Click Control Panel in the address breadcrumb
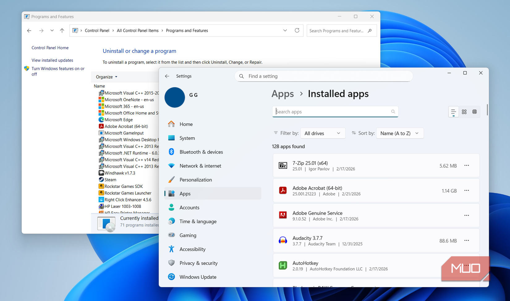The image size is (510, 301). [97, 30]
